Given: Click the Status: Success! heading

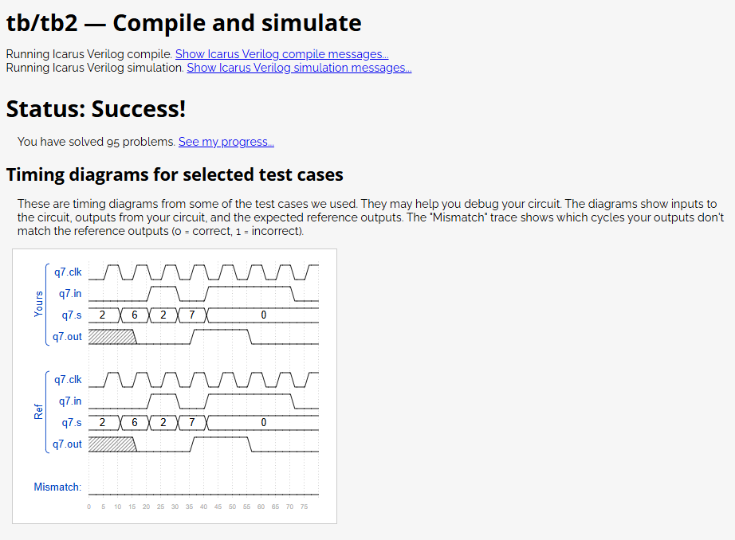Looking at the screenshot, I should tap(96, 108).
